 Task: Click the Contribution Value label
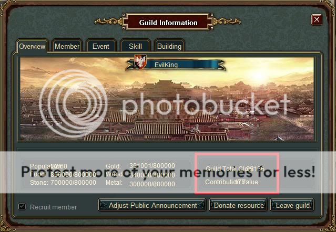click(x=231, y=182)
